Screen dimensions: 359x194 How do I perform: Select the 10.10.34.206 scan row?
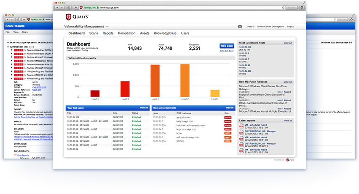(107, 117)
